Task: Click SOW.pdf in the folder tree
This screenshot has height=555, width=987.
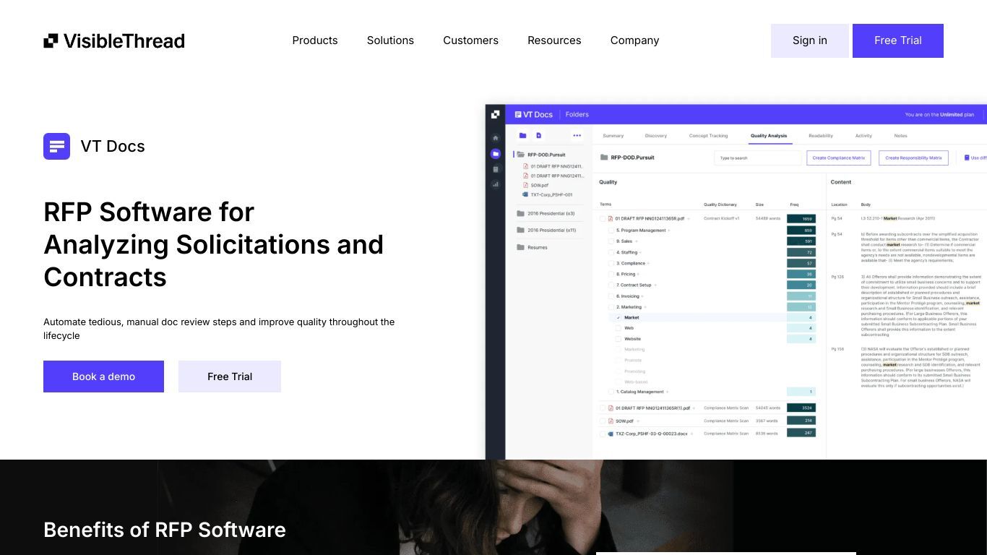Action: (x=540, y=186)
